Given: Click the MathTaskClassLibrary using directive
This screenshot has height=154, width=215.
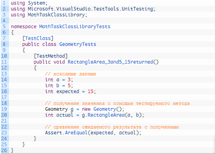Looking at the screenshot, I should click(x=49, y=15).
